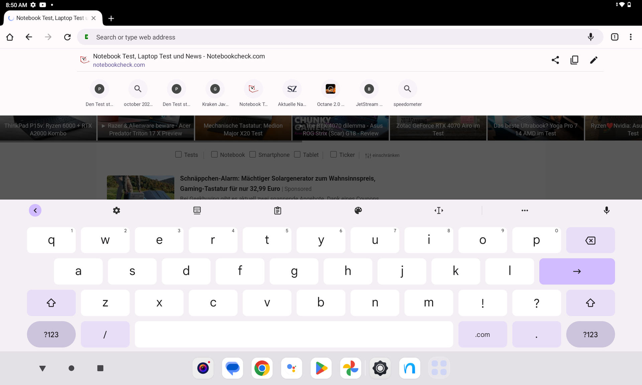Open the all-apps grid in taskbar

(x=439, y=368)
